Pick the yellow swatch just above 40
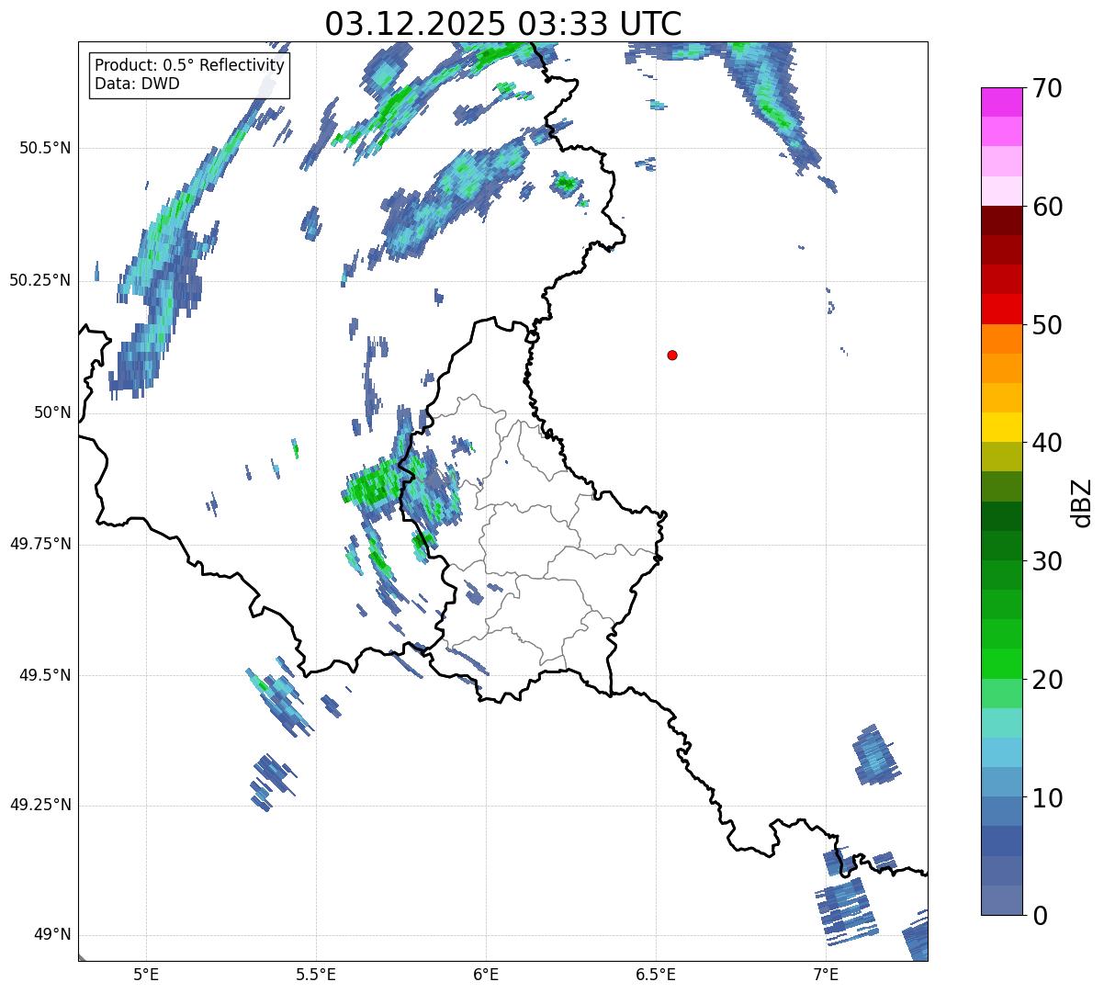The width and height of the screenshot is (1104, 993). [1001, 427]
